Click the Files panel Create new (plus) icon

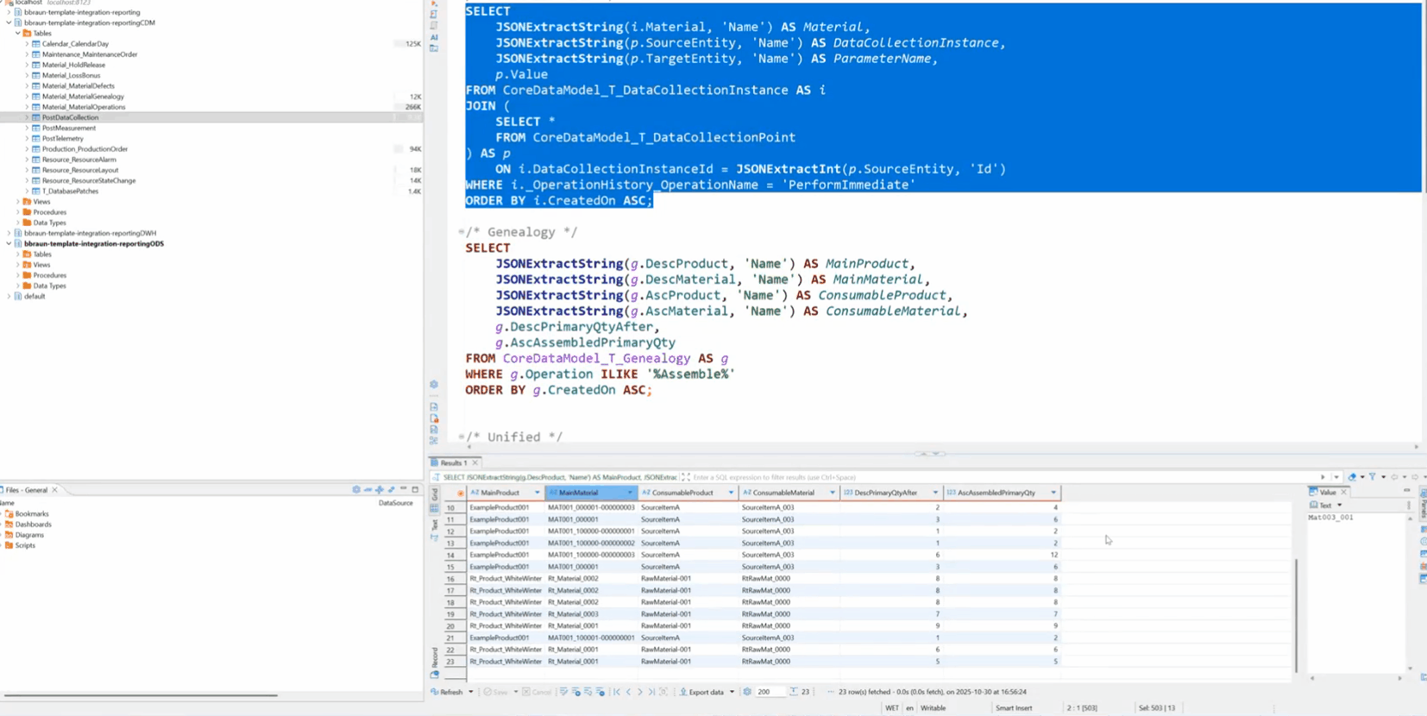(380, 490)
